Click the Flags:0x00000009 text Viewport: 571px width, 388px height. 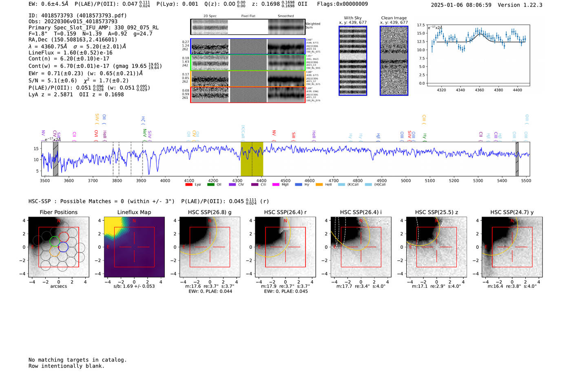342,4
